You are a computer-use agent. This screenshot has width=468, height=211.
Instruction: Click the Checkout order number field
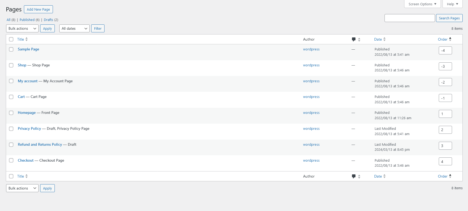[x=445, y=161]
